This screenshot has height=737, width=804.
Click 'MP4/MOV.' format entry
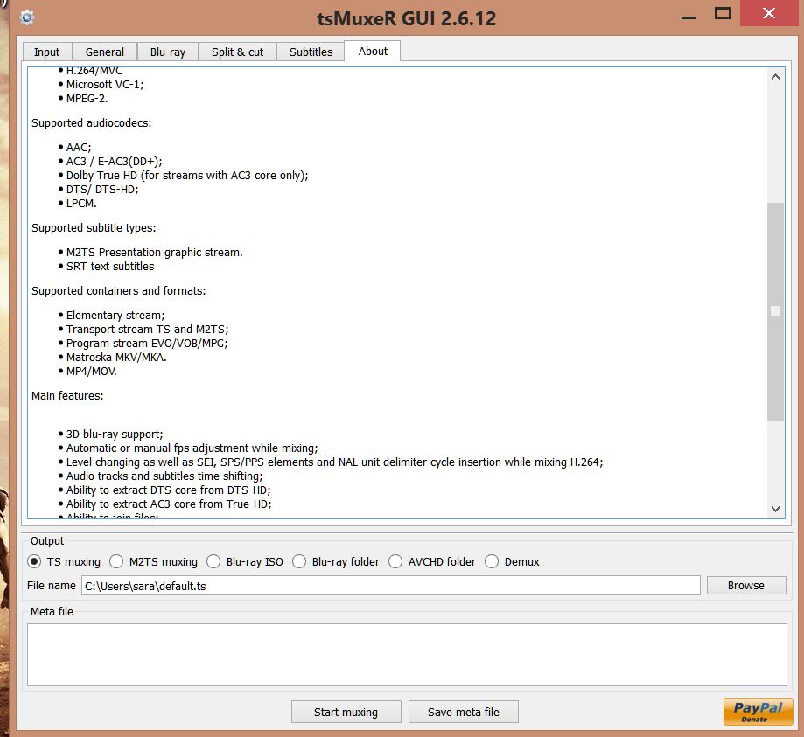click(x=91, y=371)
